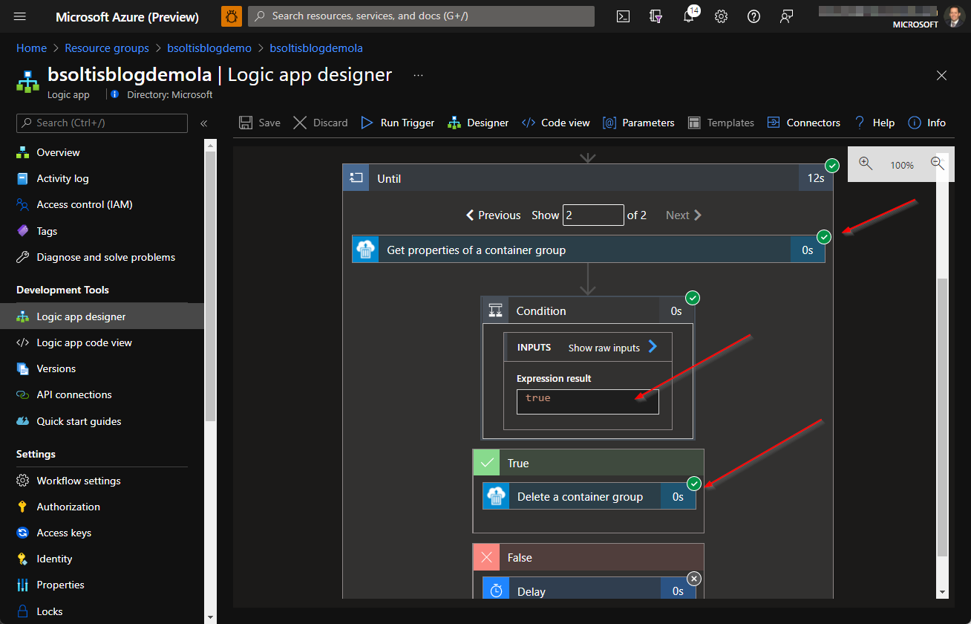Select the Designer view icon

click(454, 123)
